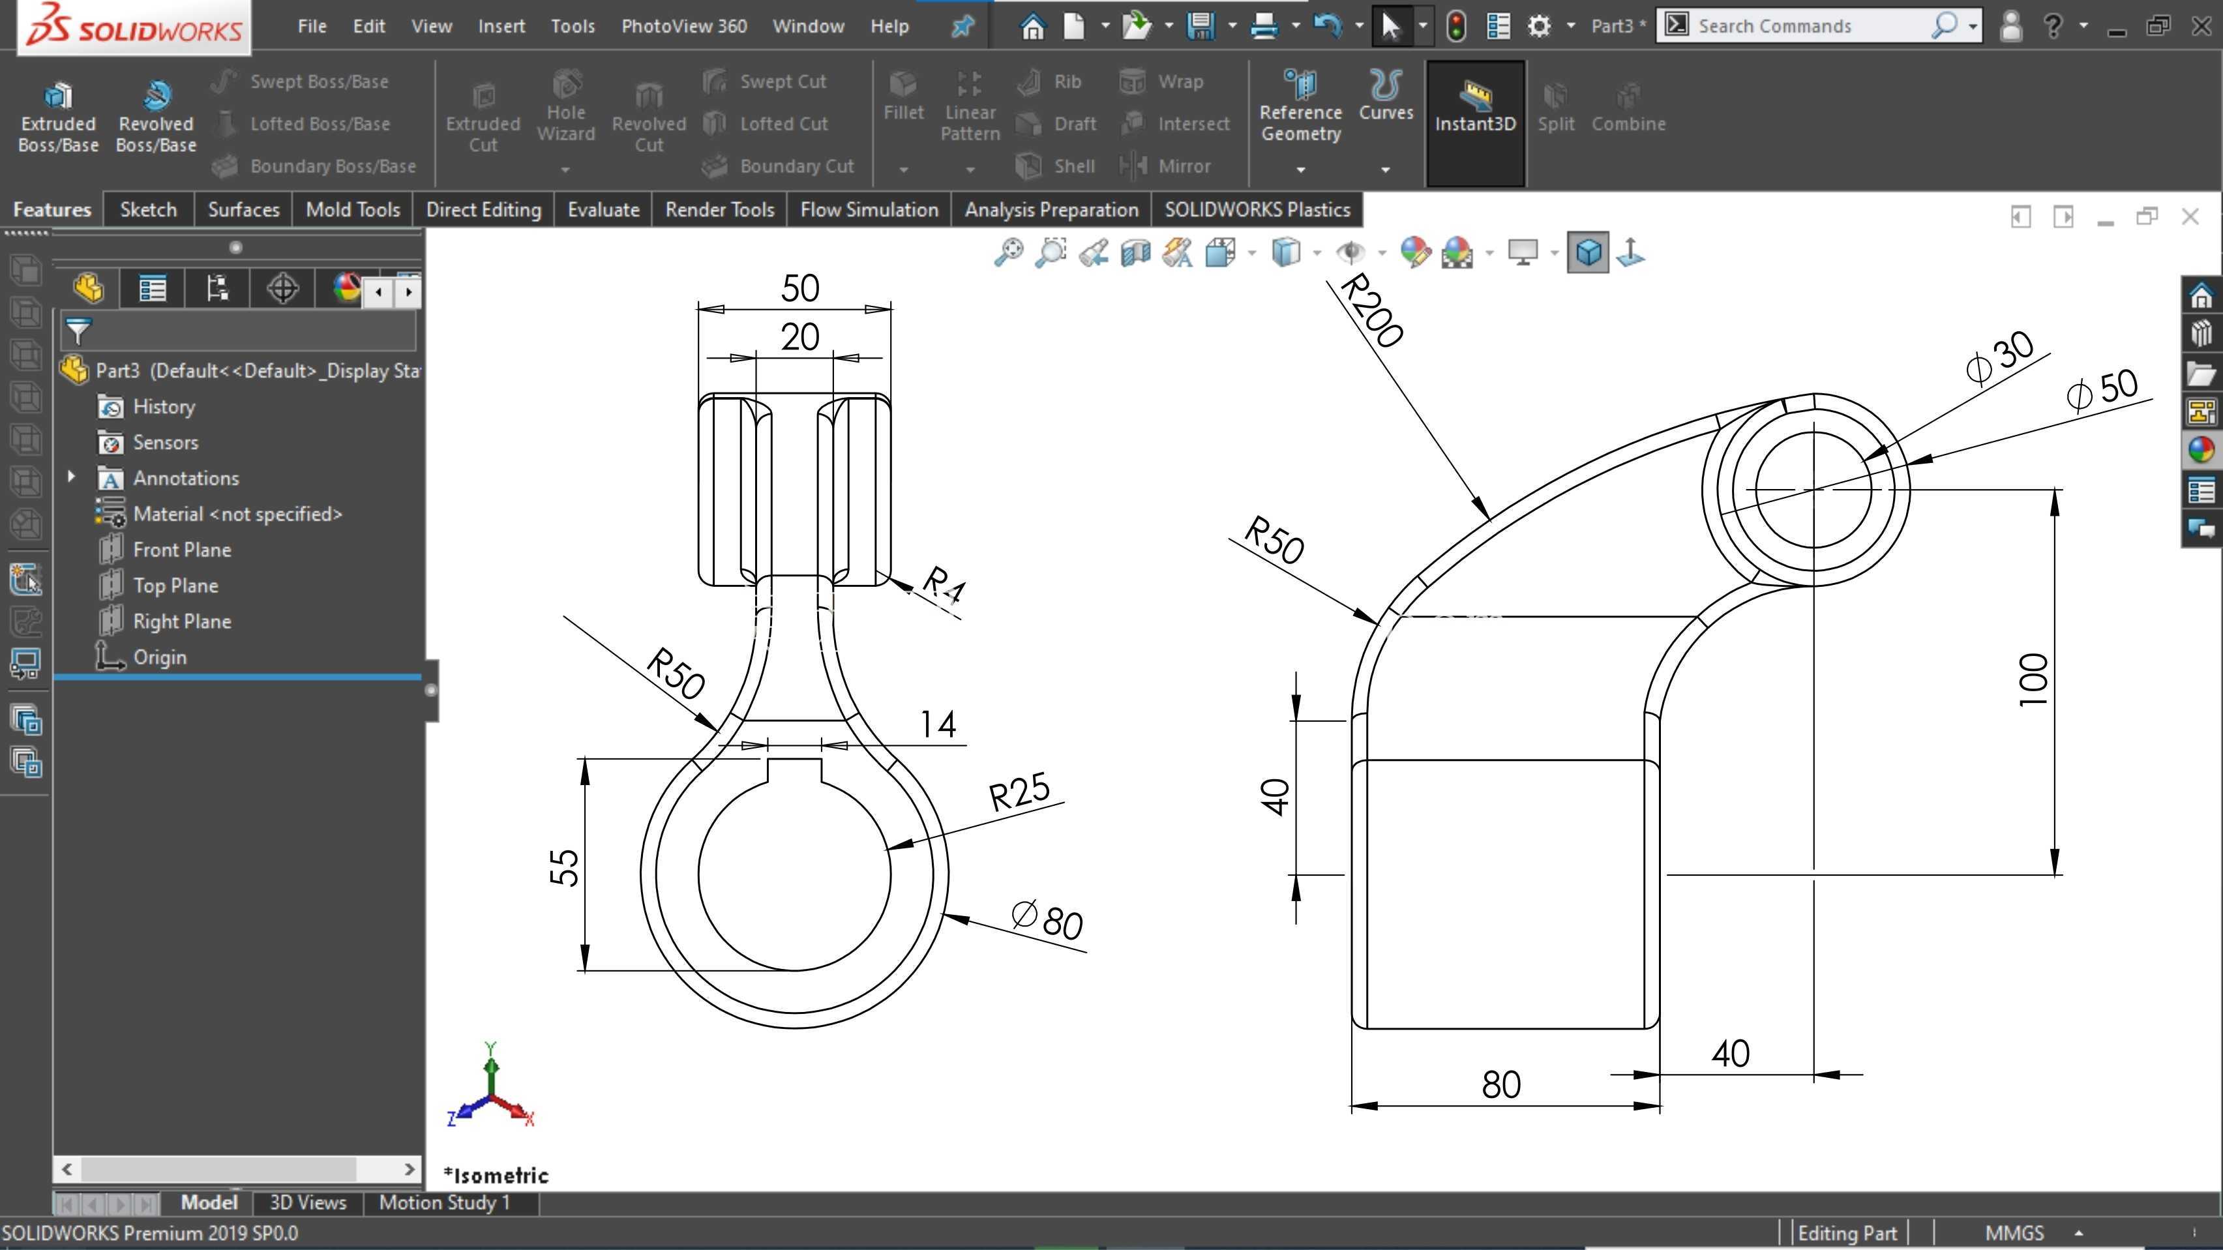Open File Explorer in task pane
The width and height of the screenshot is (2223, 1250).
[x=2201, y=374]
